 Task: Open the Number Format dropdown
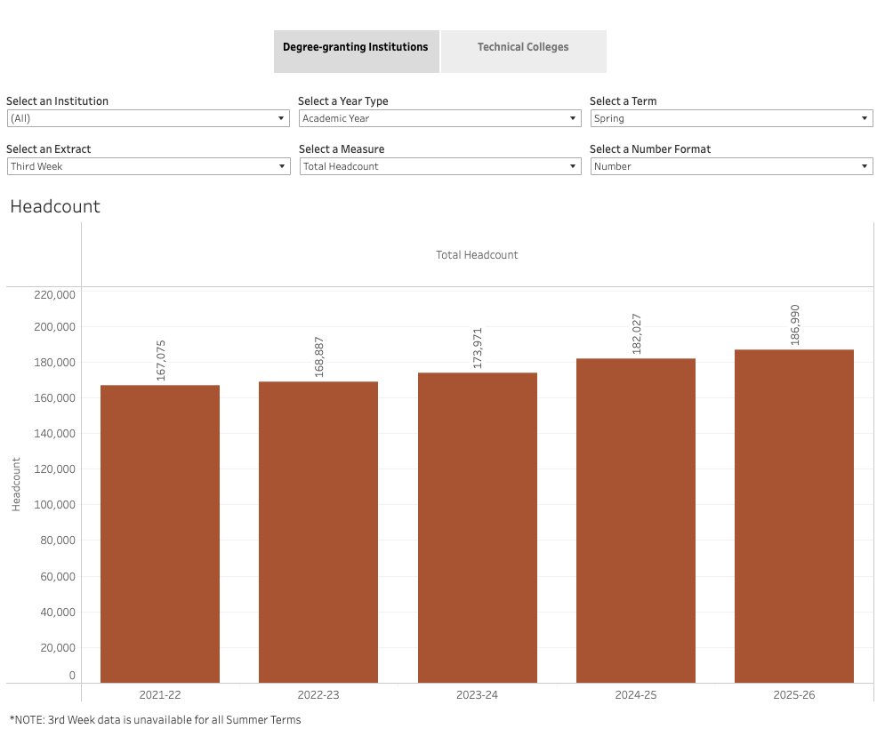pyautogui.click(x=731, y=166)
